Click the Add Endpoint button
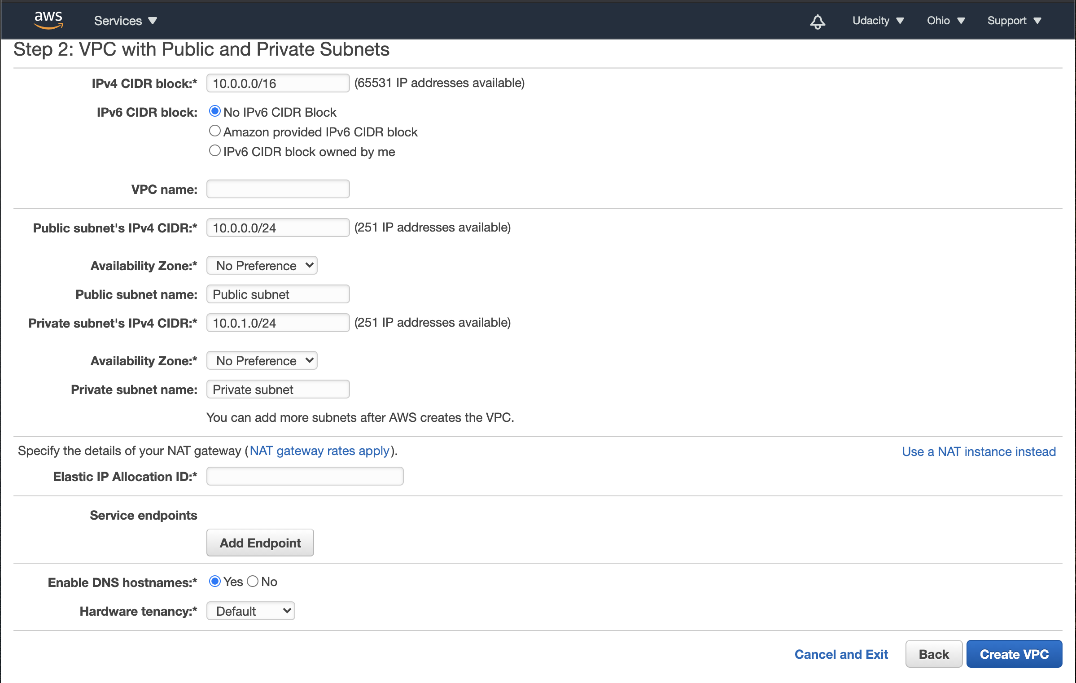This screenshot has height=683, width=1076. [260, 543]
